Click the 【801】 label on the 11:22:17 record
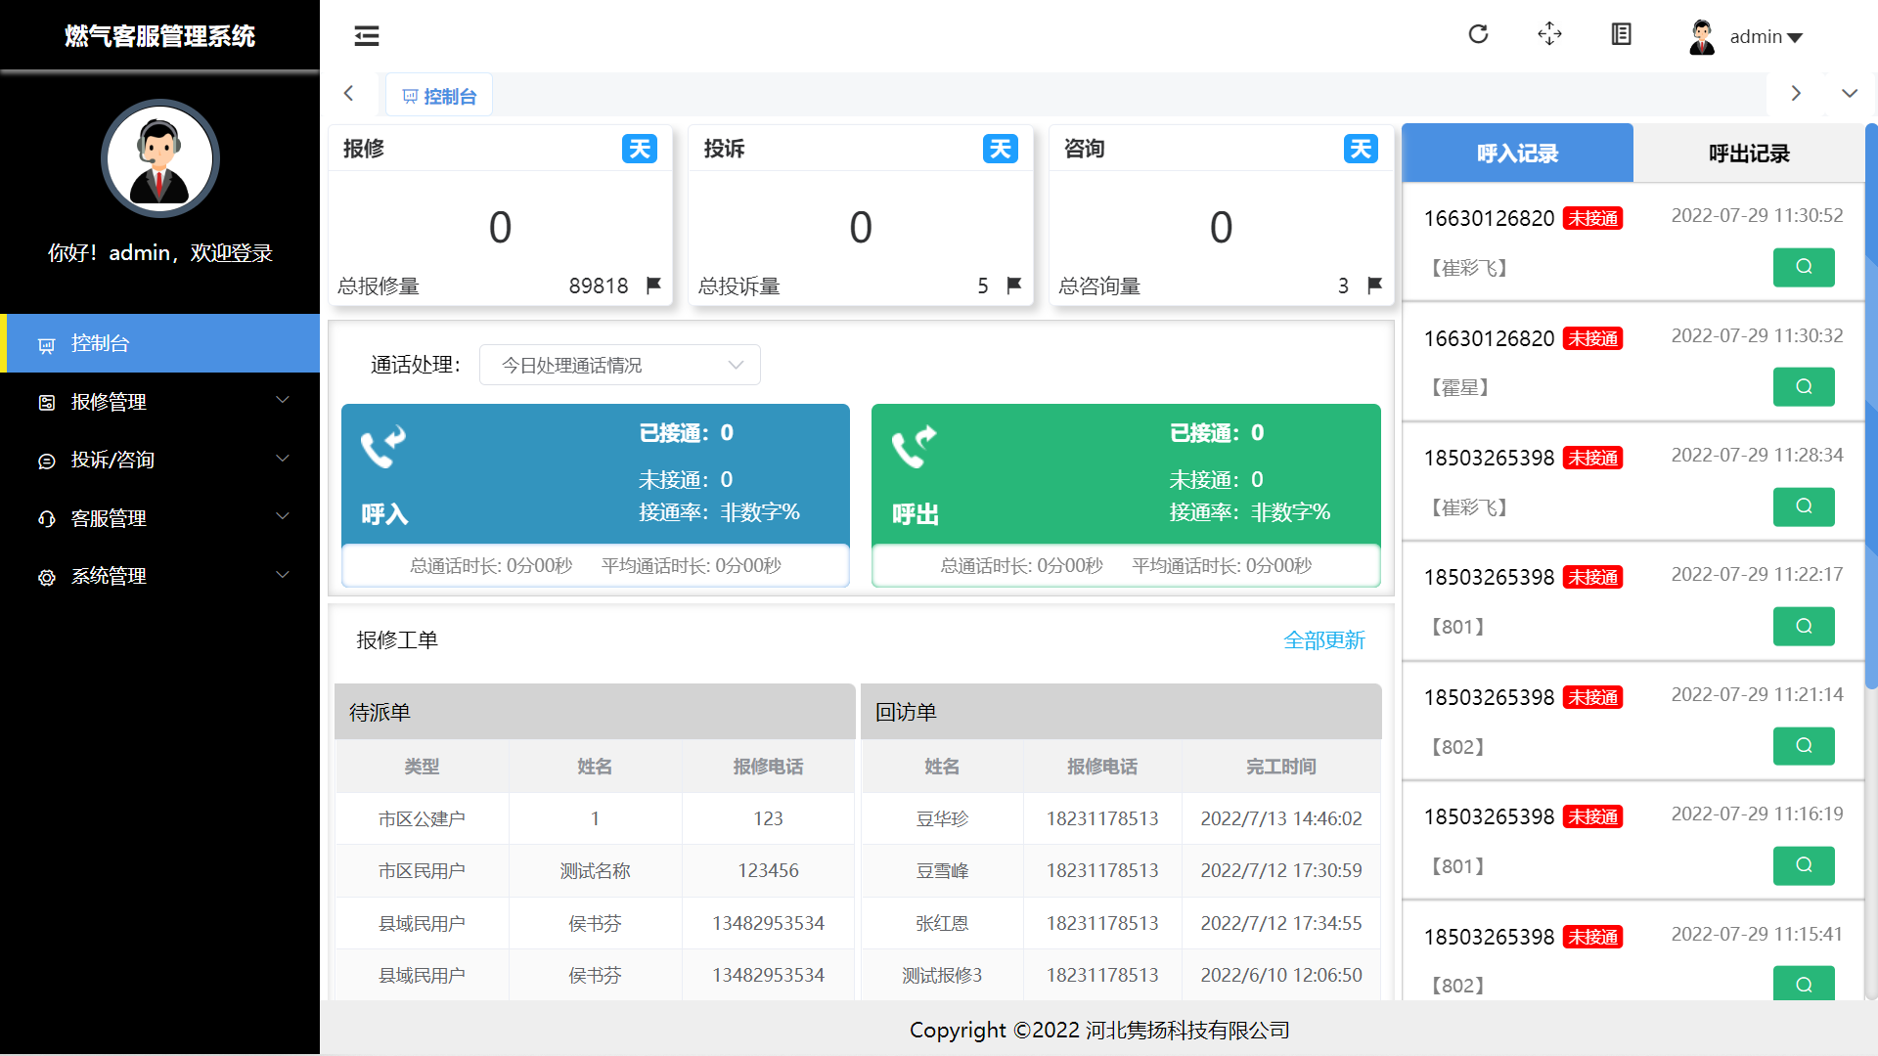Image resolution: width=1878 pixels, height=1056 pixels. 1457,627
